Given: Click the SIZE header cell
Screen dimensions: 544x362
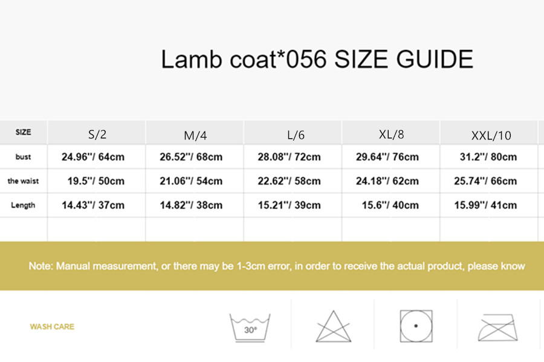Looking at the screenshot, I should click(23, 132).
